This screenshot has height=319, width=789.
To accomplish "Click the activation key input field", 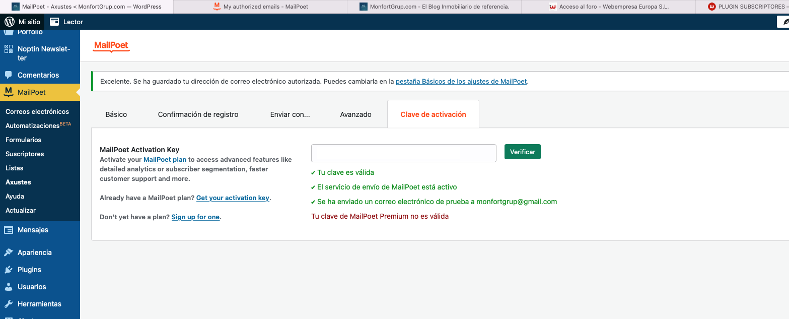I will point(404,153).
